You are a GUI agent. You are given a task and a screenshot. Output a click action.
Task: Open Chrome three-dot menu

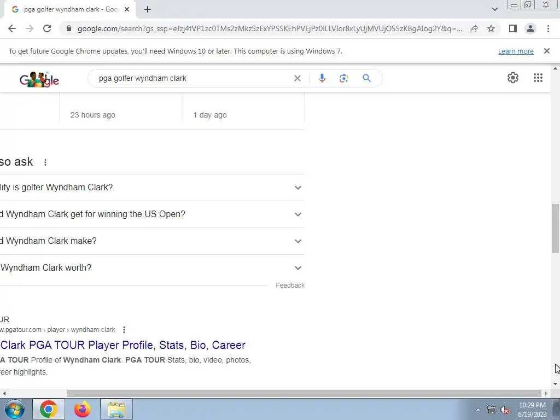coord(548,28)
